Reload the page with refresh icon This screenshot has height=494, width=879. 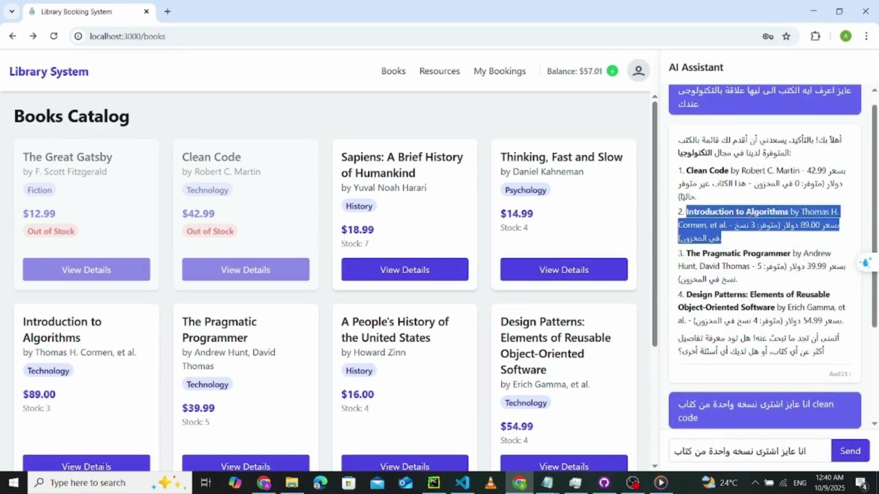click(54, 36)
